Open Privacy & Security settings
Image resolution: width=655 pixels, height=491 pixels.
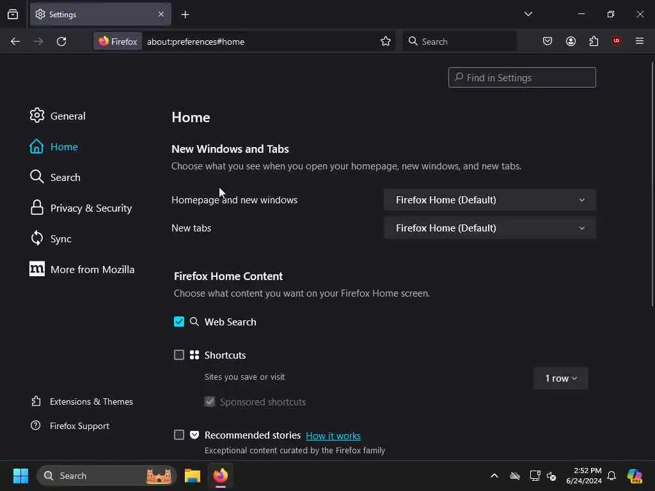pos(81,208)
